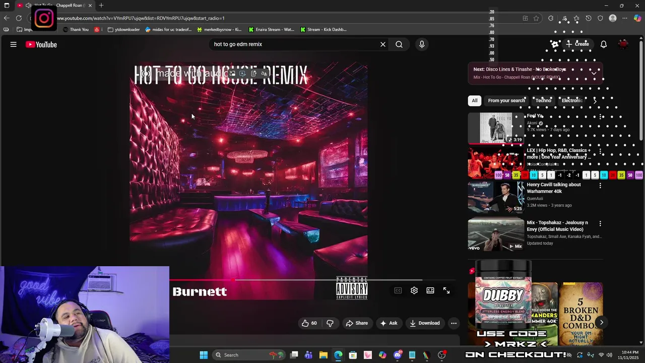The height and width of the screenshot is (363, 645).
Task: Select the Electronic filter chip
Action: (572, 100)
